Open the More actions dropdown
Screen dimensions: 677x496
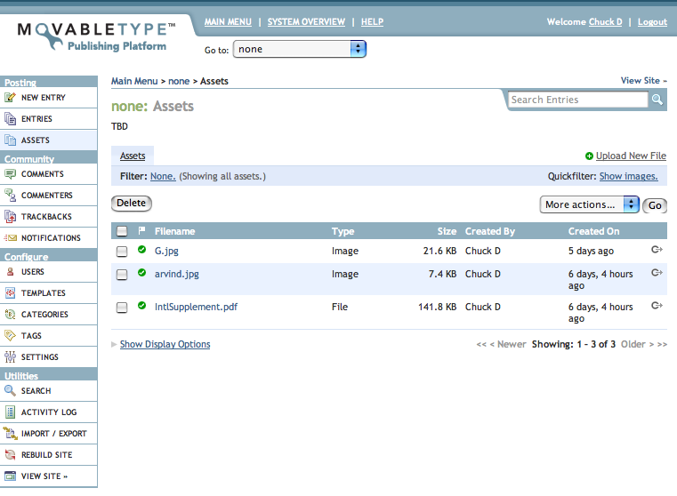pyautogui.click(x=589, y=204)
